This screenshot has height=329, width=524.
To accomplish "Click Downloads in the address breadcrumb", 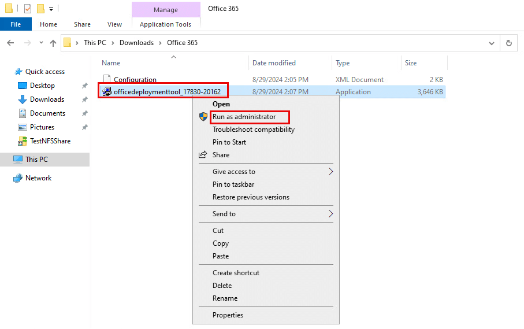I will [137, 43].
